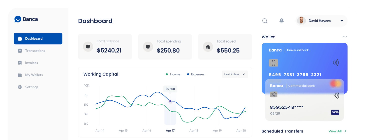The image size is (365, 140).
Task: Click the Total spending wallet icon
Action: coord(148,47)
